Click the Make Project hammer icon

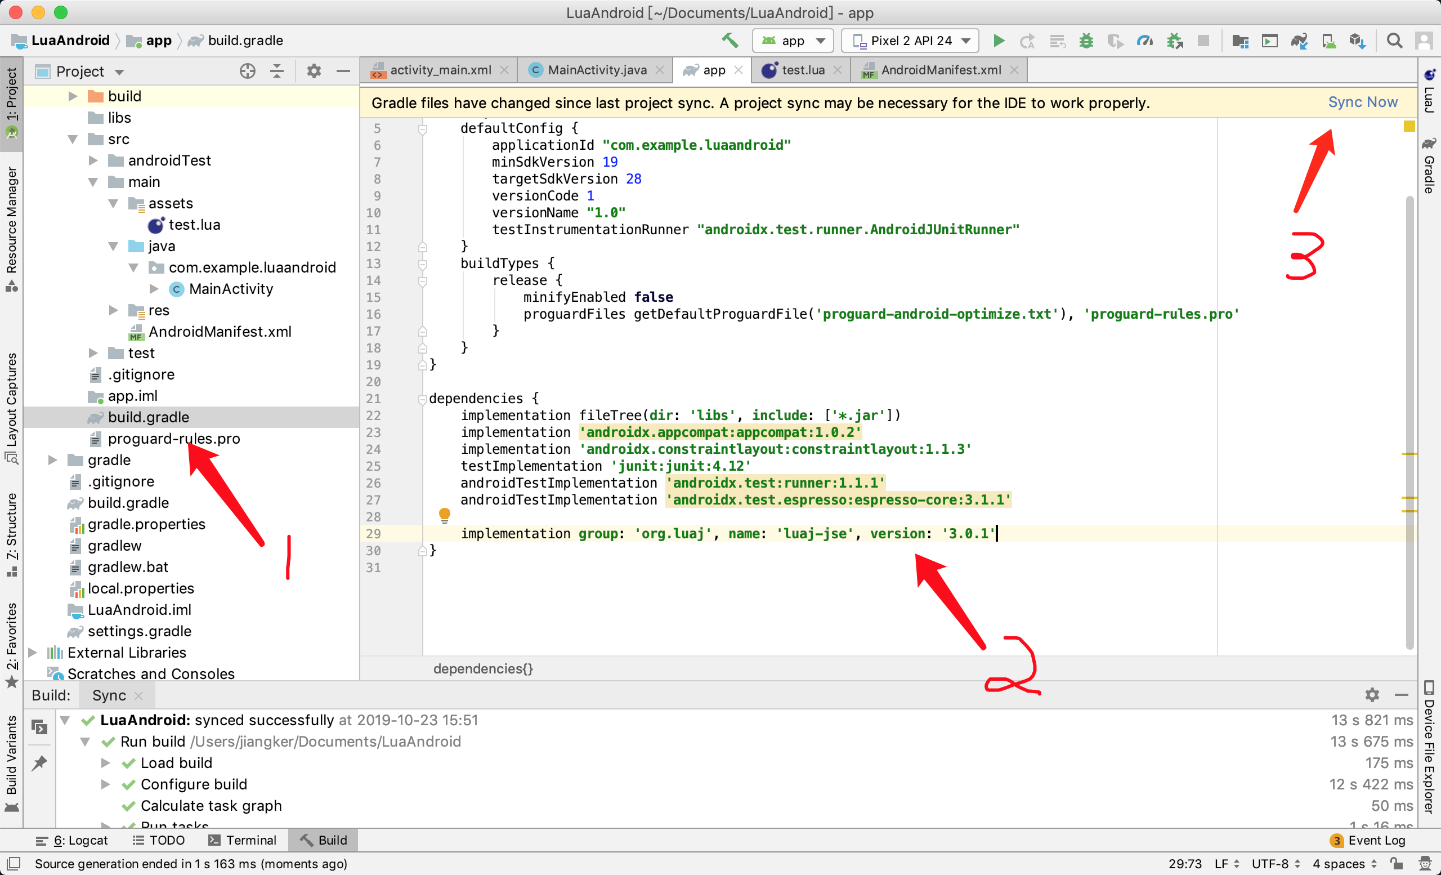pyautogui.click(x=730, y=41)
